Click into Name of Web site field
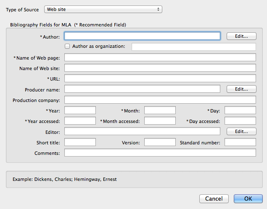This screenshot has width=267, height=209. tap(160, 68)
